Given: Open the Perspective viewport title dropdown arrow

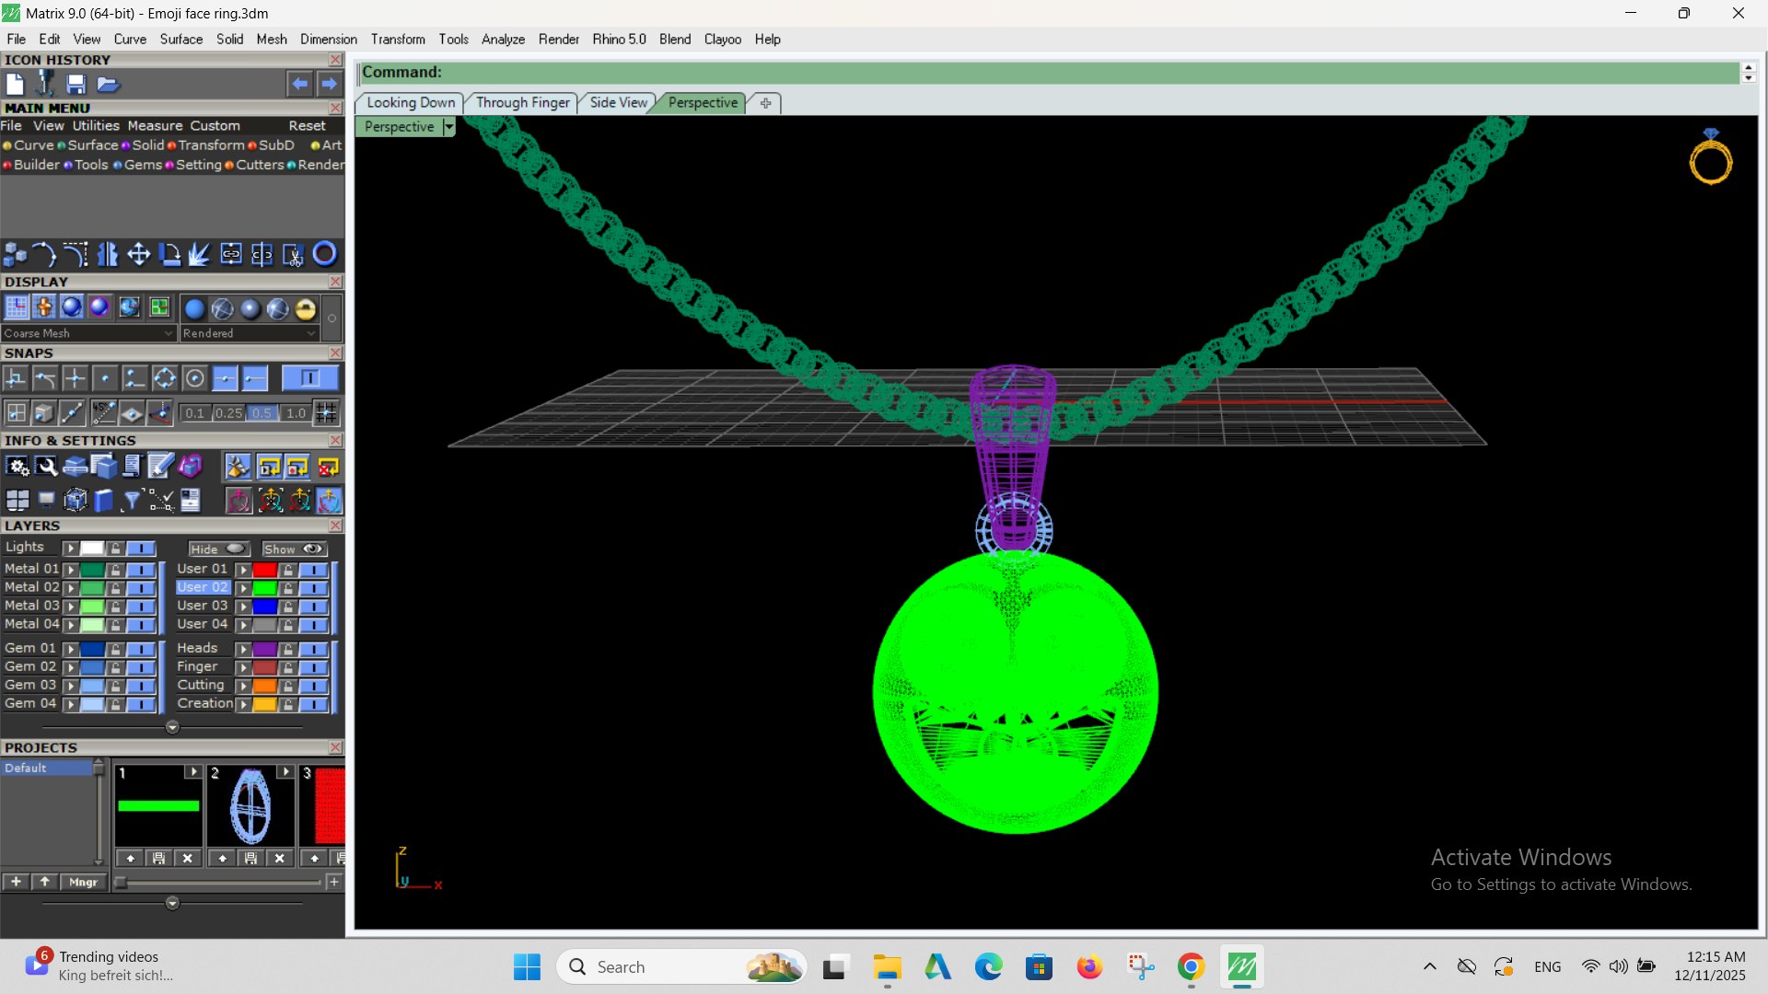Looking at the screenshot, I should pyautogui.click(x=449, y=127).
